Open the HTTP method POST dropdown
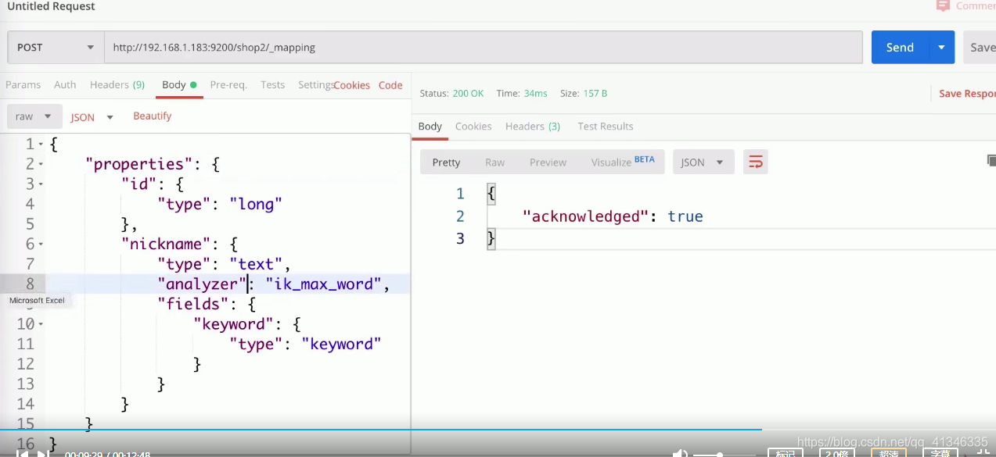This screenshot has width=996, height=457. tap(56, 47)
